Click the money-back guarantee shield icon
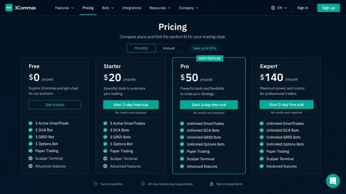 [143, 184]
